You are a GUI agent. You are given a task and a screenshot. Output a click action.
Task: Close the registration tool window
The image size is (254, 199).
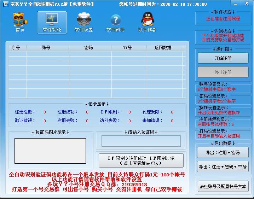click(247, 4)
